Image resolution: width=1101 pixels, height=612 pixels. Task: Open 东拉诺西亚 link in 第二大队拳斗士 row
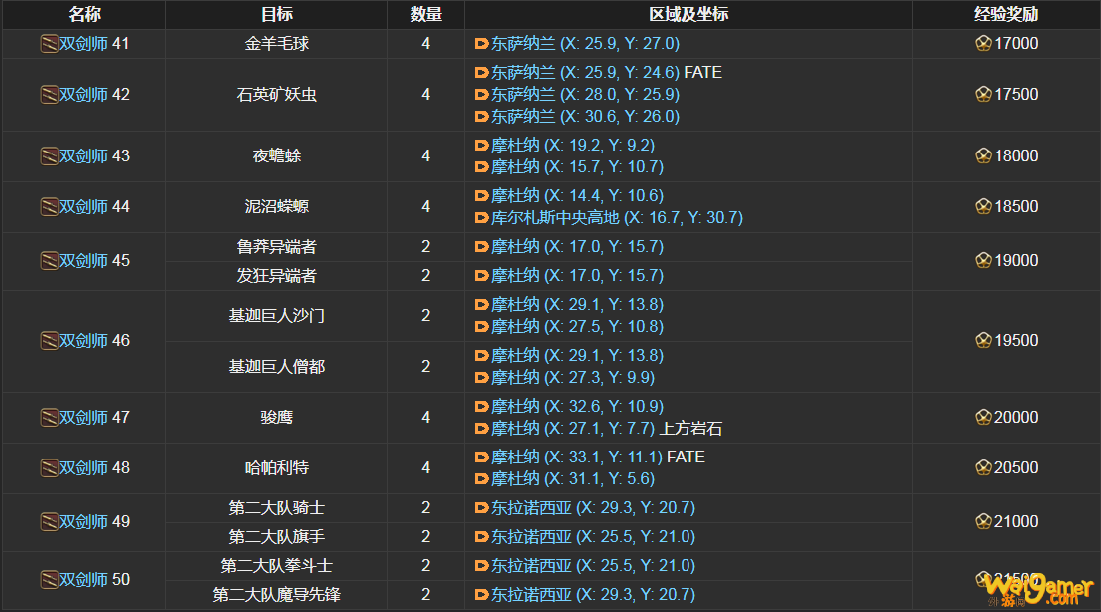(593, 565)
